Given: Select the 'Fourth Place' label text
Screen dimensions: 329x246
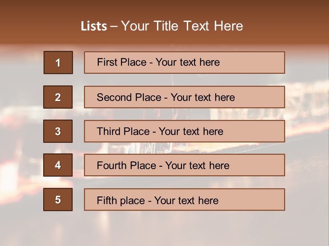Looking at the screenshot, I should pyautogui.click(x=126, y=165).
